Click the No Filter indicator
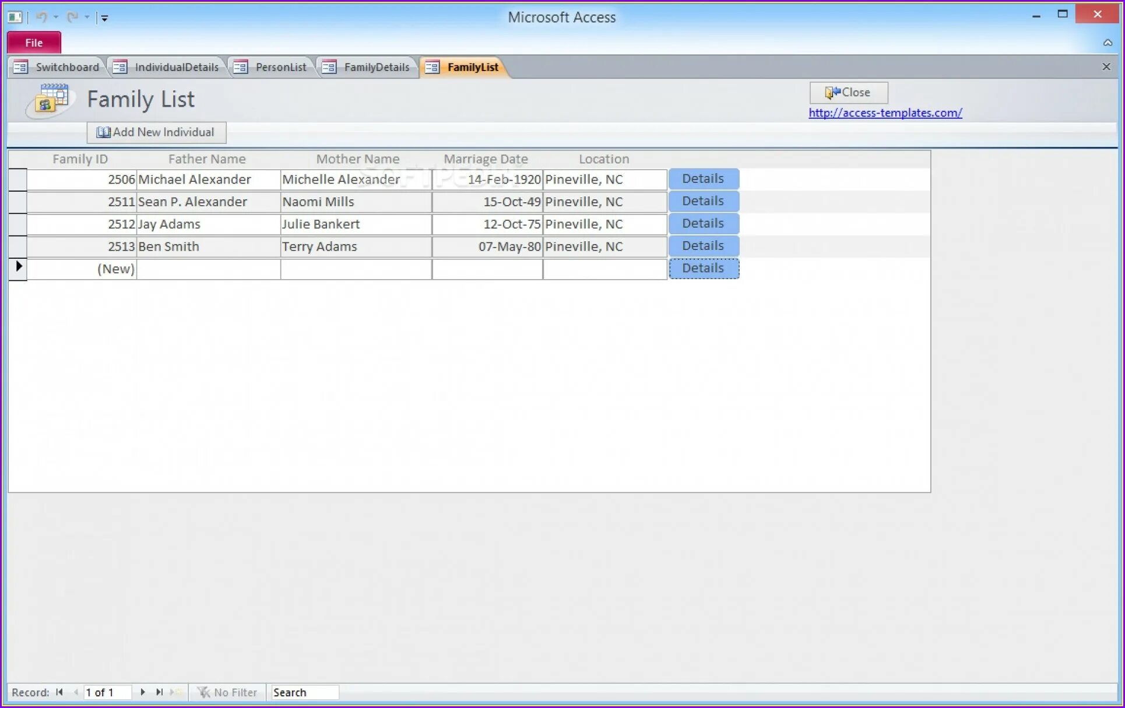 tap(227, 692)
